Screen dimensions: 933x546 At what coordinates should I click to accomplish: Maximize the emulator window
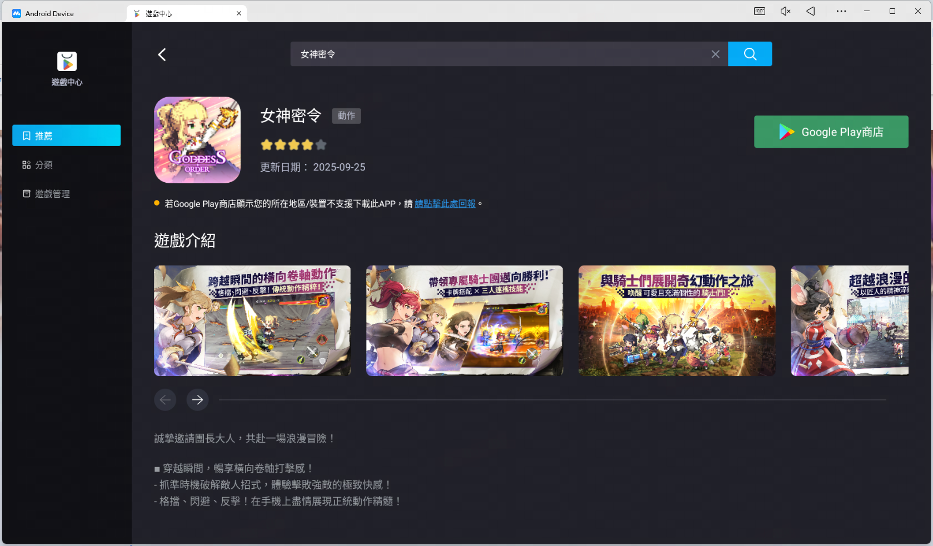click(x=892, y=11)
